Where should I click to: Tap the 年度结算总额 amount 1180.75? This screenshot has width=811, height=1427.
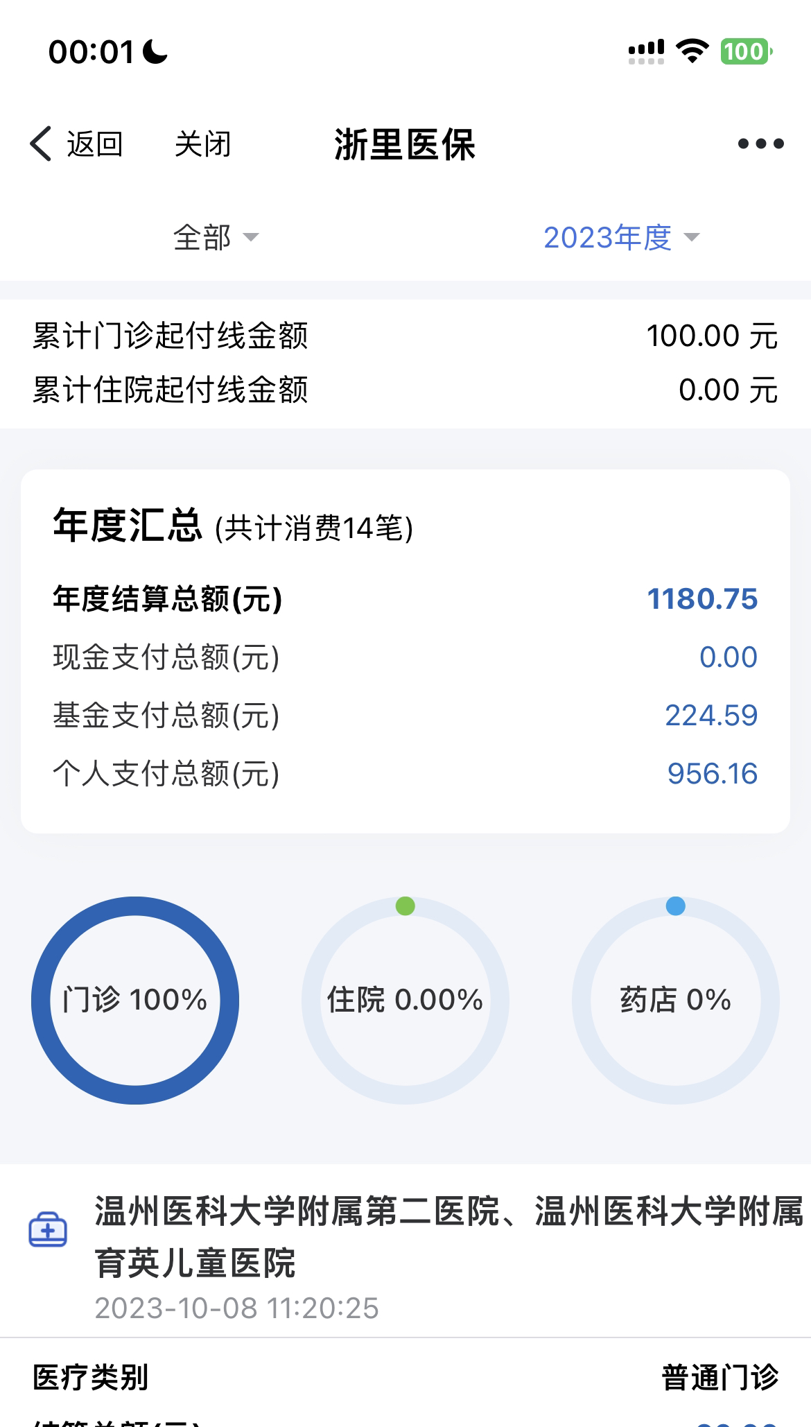coord(701,599)
